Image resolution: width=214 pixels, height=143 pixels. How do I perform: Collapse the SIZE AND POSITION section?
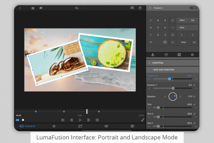click(173, 70)
